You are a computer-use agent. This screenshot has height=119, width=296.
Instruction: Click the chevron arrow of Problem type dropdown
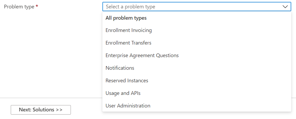pos(285,7)
